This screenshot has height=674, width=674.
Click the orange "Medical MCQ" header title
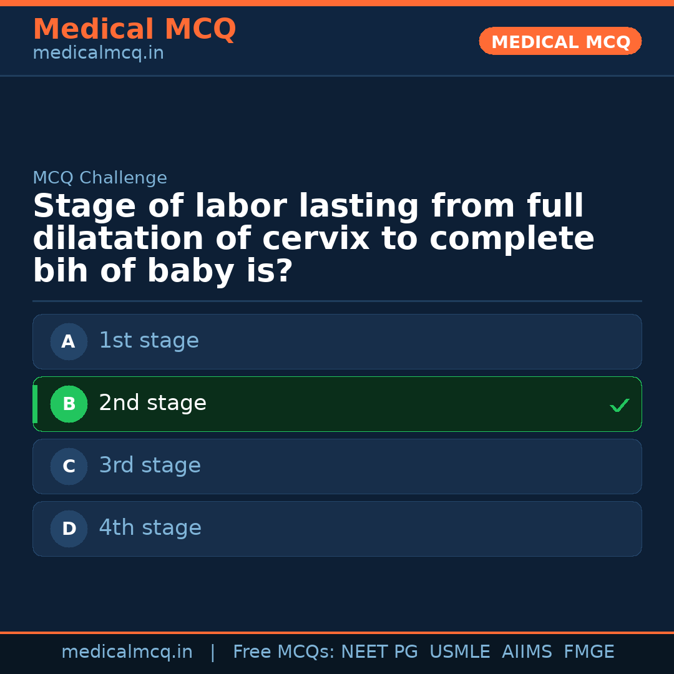[134, 29]
